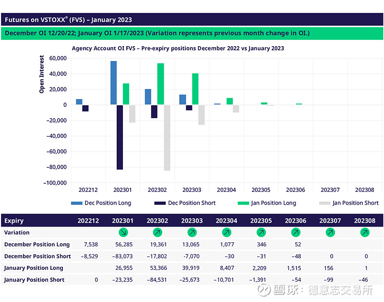The image size is (384, 302).
Task: Select the 202212 column header in table
Action: coord(88,221)
